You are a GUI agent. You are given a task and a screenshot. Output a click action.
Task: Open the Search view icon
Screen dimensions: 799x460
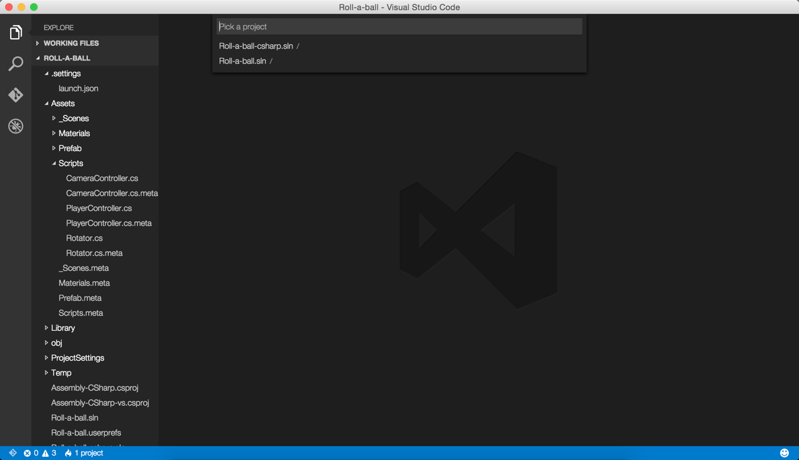point(16,64)
